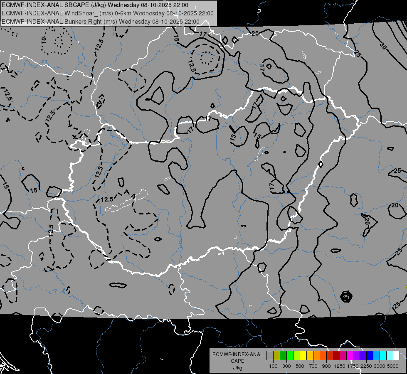The image size is (407, 374).
Task: Click the 1250 legend tick value
Action: click(340, 366)
